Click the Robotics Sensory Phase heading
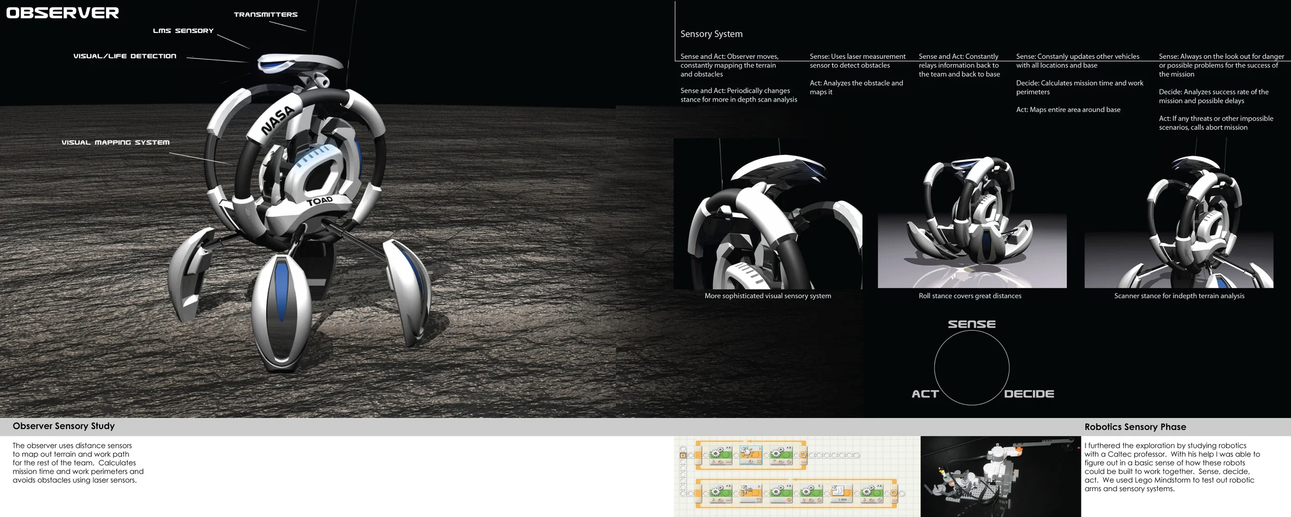Image resolution: width=1291 pixels, height=517 pixels. pyautogui.click(x=1135, y=427)
